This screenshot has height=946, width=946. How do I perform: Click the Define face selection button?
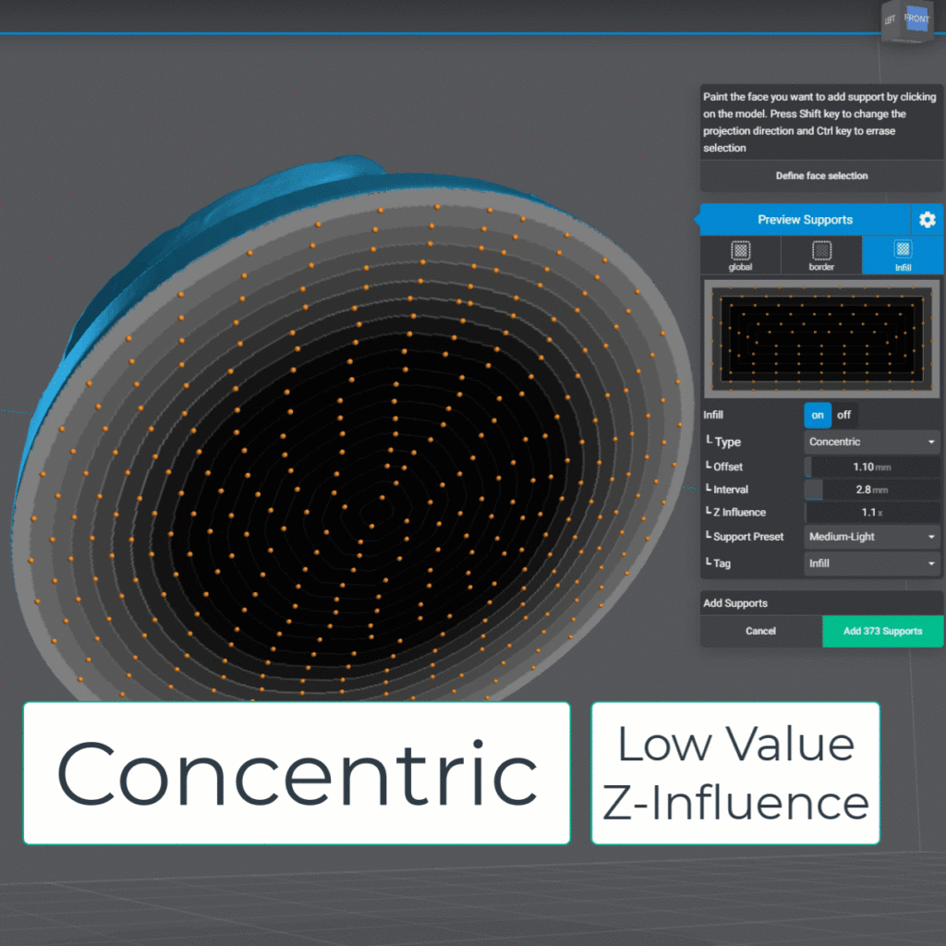click(x=820, y=176)
